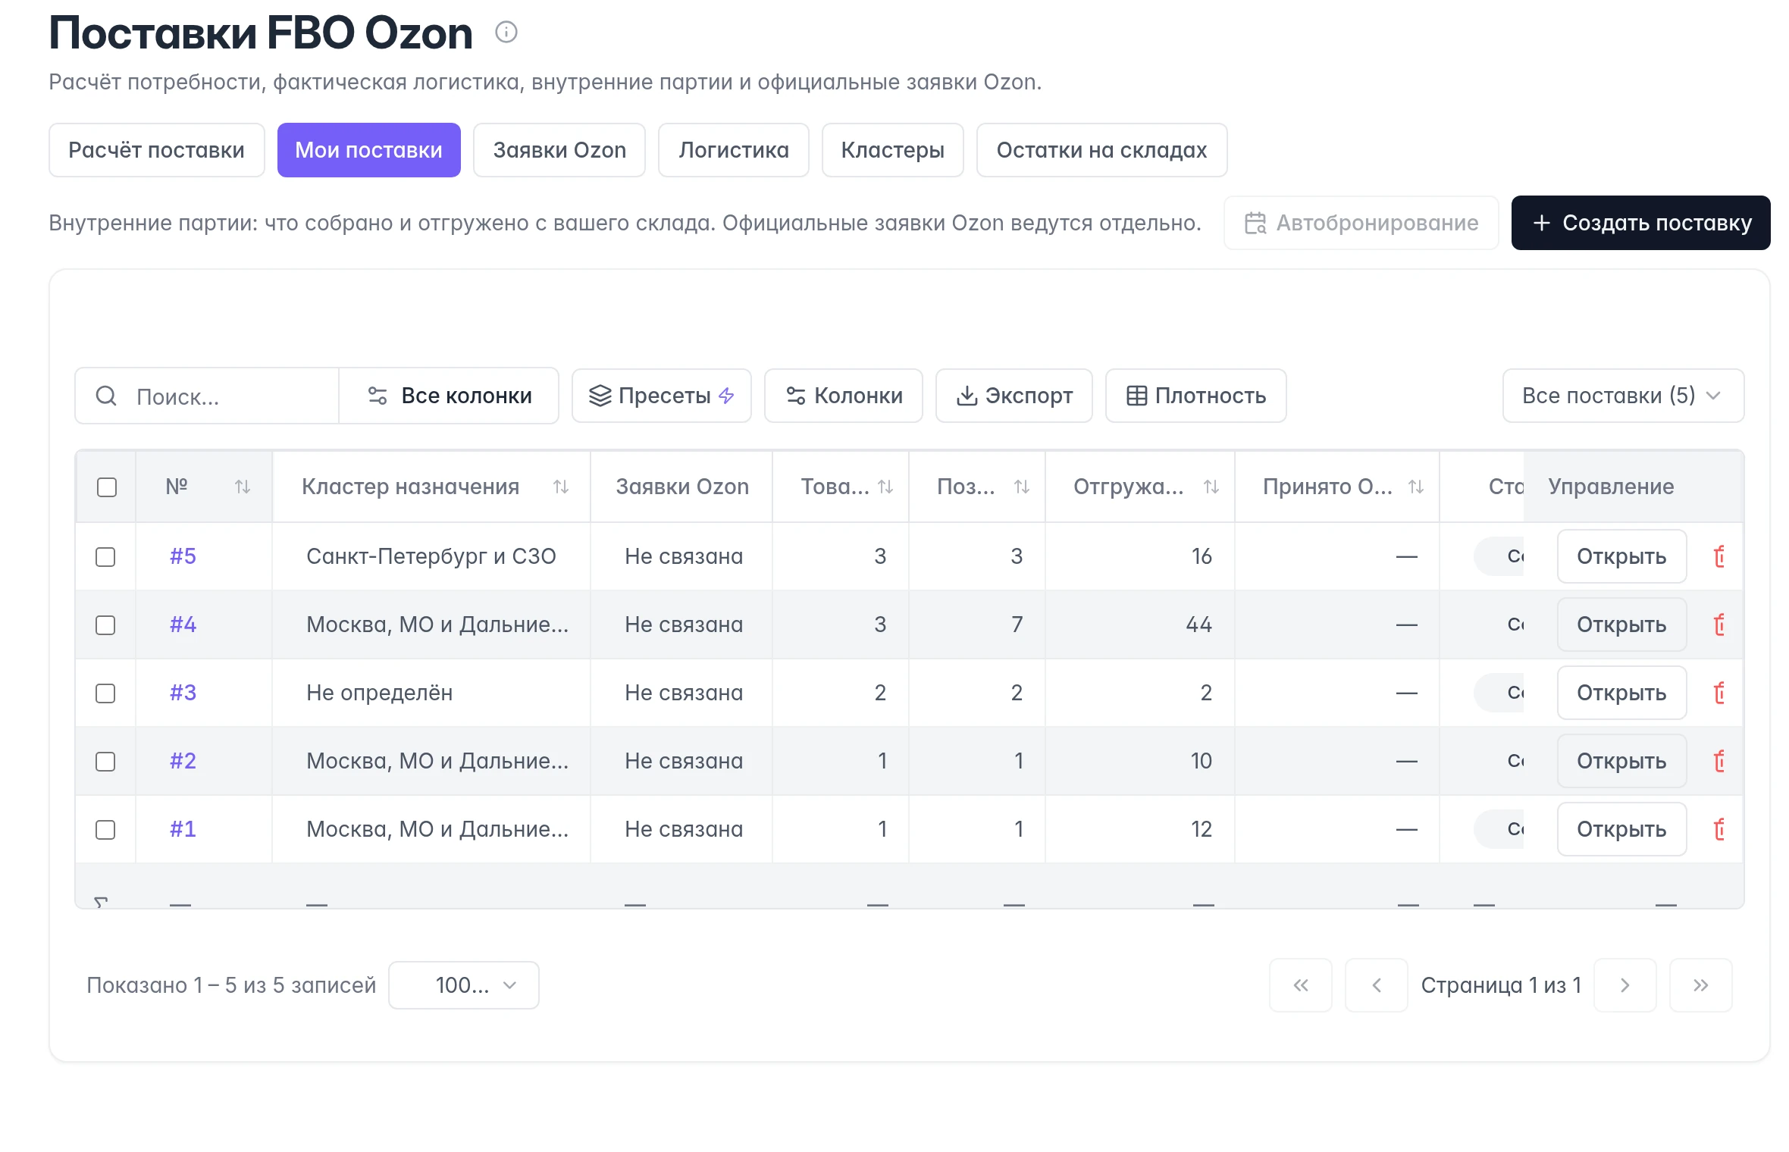Image resolution: width=1789 pixels, height=1152 pixels.
Task: Open supply #5 with Открыть button
Action: pyautogui.click(x=1621, y=556)
